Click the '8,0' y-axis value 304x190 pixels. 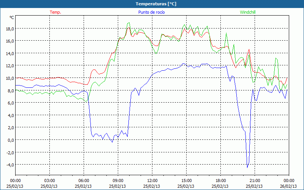coord(11,90)
